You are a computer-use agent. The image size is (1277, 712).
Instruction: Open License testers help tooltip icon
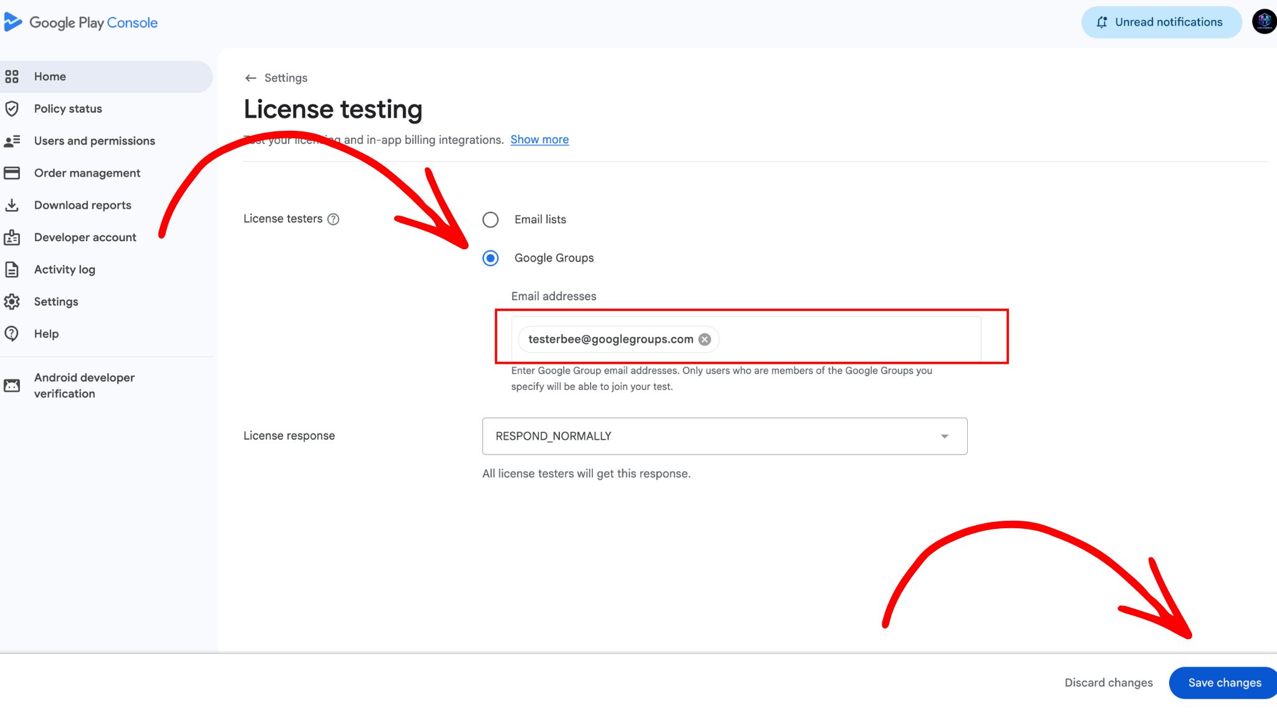coord(334,219)
